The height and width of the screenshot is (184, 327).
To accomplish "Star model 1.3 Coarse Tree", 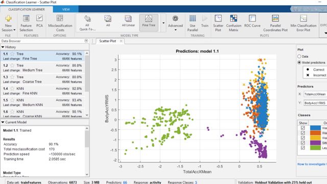I will click(12, 77).
